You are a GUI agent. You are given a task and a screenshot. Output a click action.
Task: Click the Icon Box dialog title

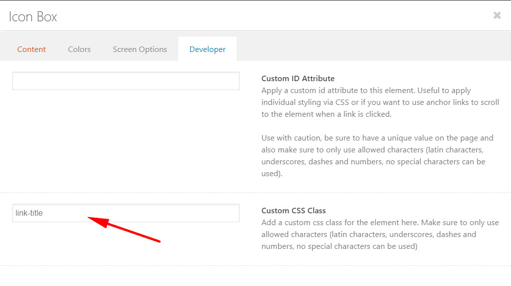click(33, 17)
